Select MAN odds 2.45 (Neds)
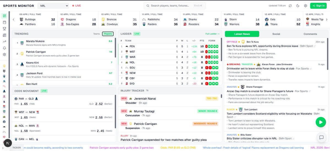This screenshot has height=151, width=330. [101, 131]
